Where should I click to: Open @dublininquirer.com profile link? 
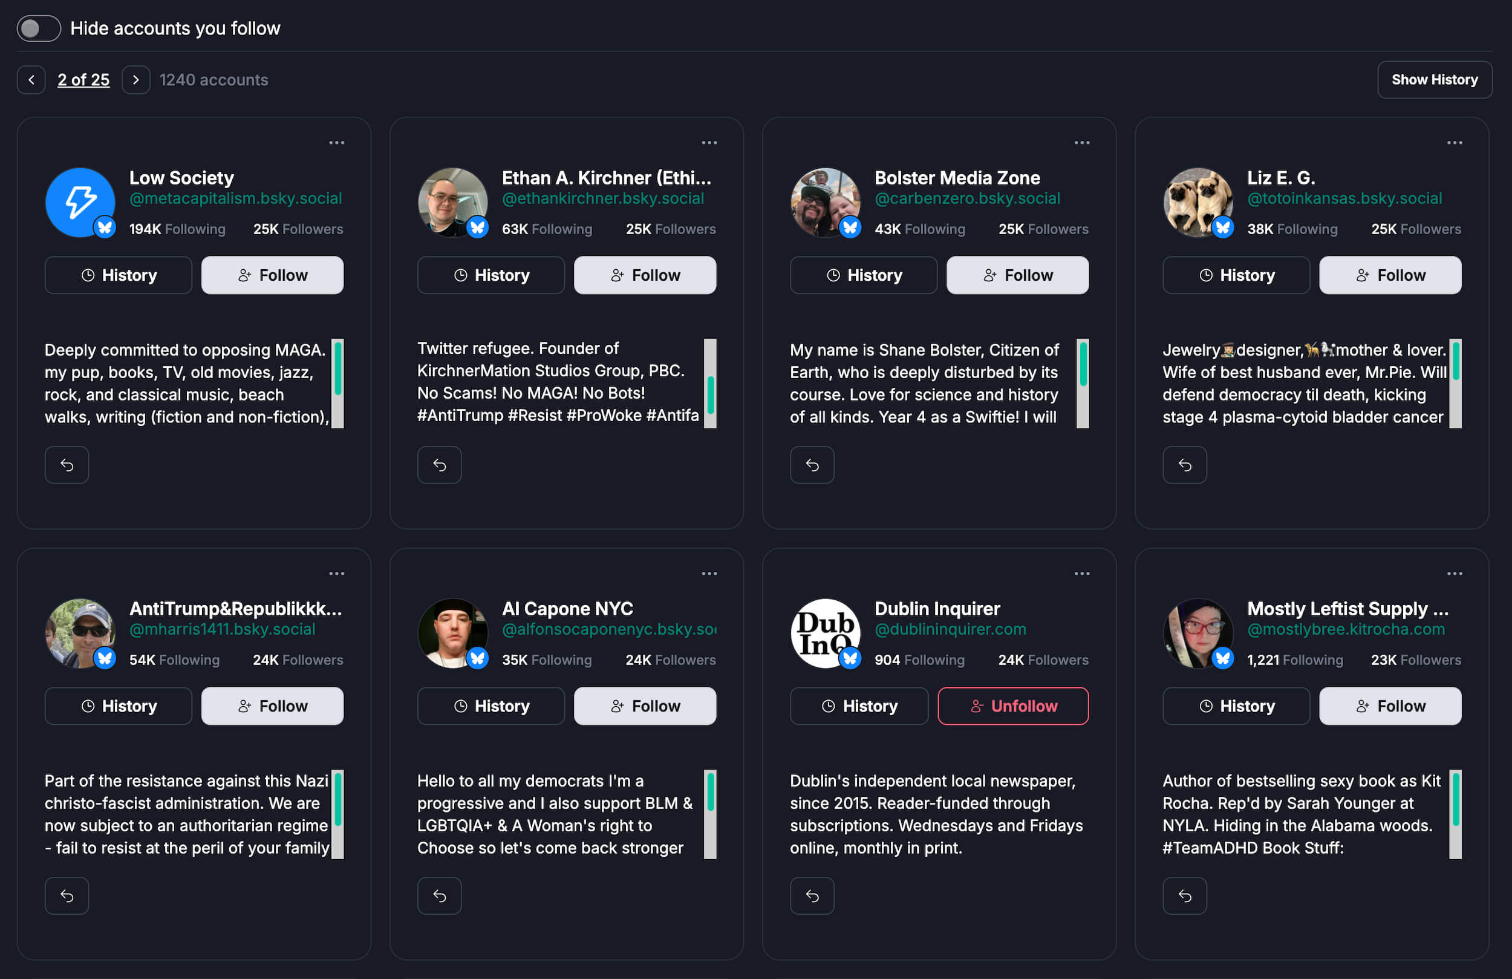tap(950, 629)
